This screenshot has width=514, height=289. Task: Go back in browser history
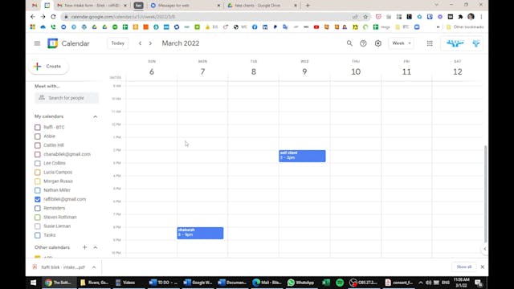32,17
